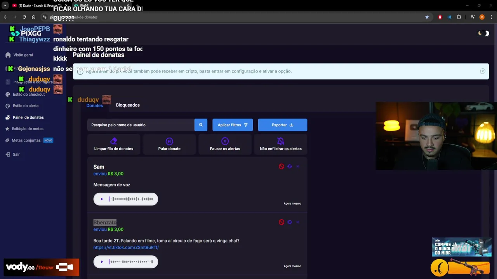The image size is (497, 279).
Task: Click the blue search magnifier button
Action: 201,125
